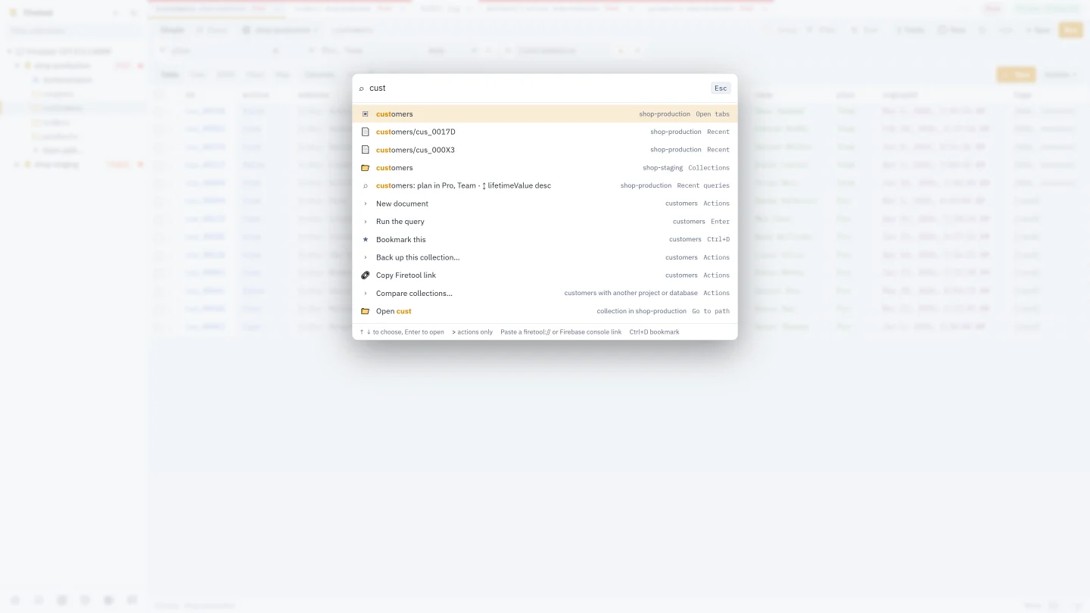Open the shop-staging customers collection folder icon
1090x613 pixels.
(x=366, y=168)
